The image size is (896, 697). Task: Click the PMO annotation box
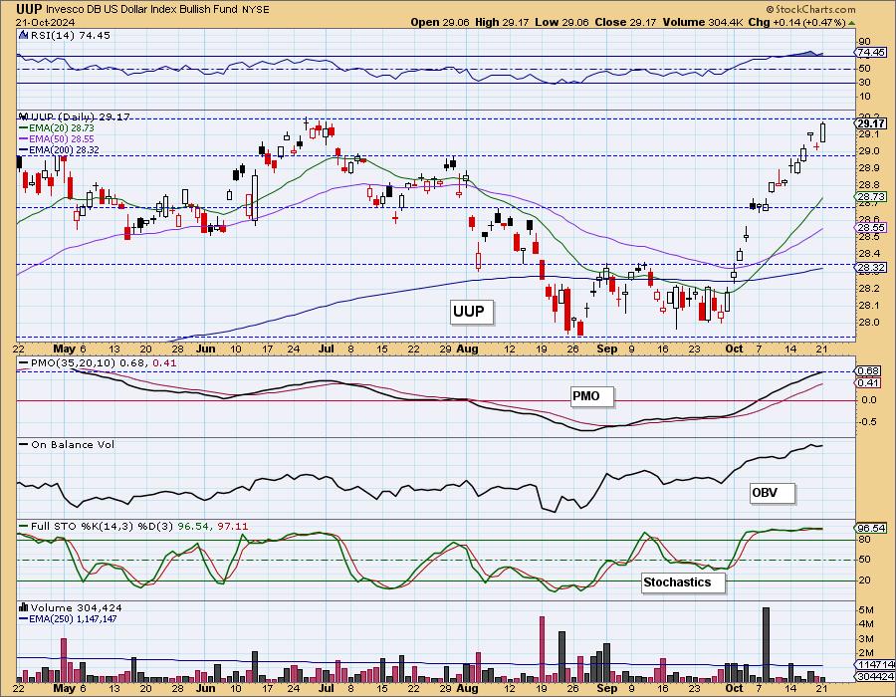tap(592, 396)
